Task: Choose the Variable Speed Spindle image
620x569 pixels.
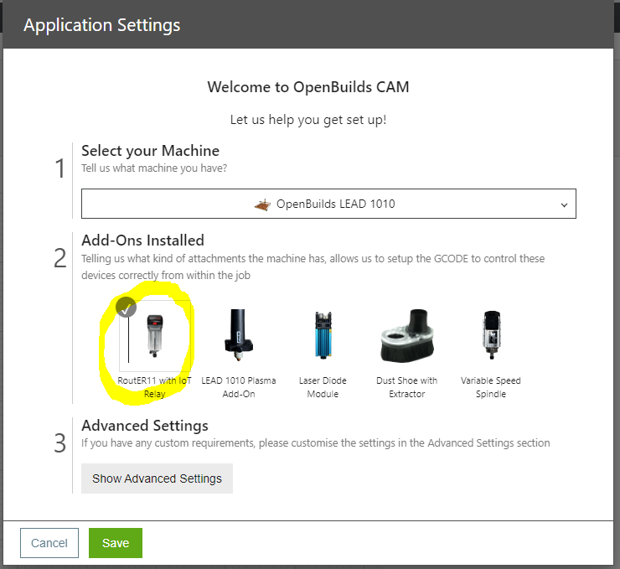Action: pos(490,335)
